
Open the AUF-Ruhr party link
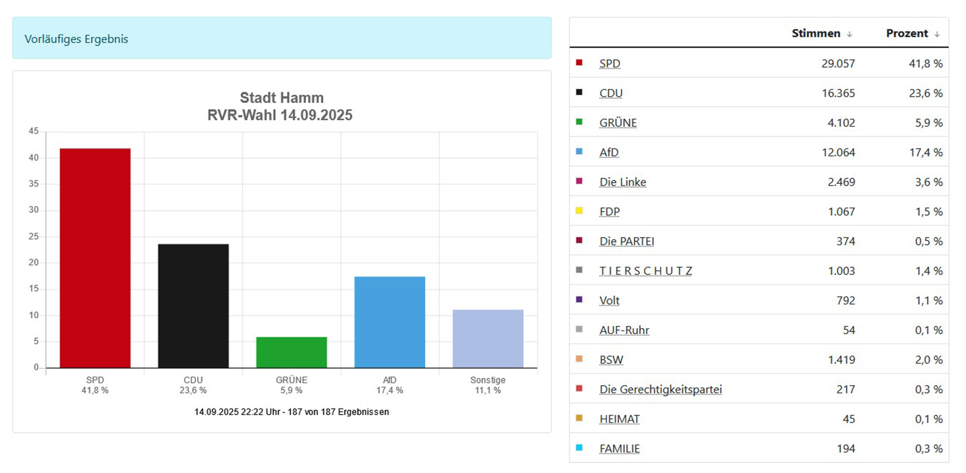(624, 330)
